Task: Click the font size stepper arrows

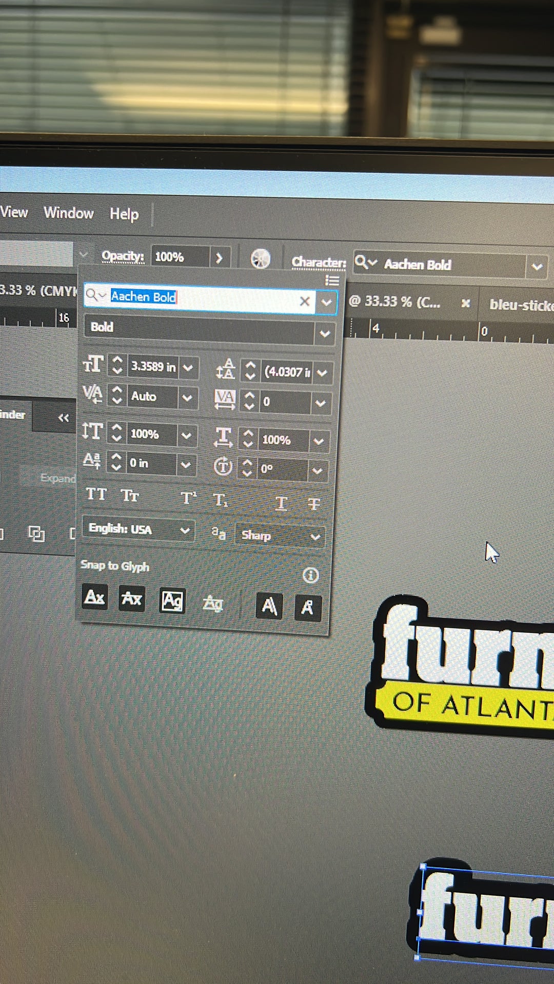Action: click(x=117, y=364)
